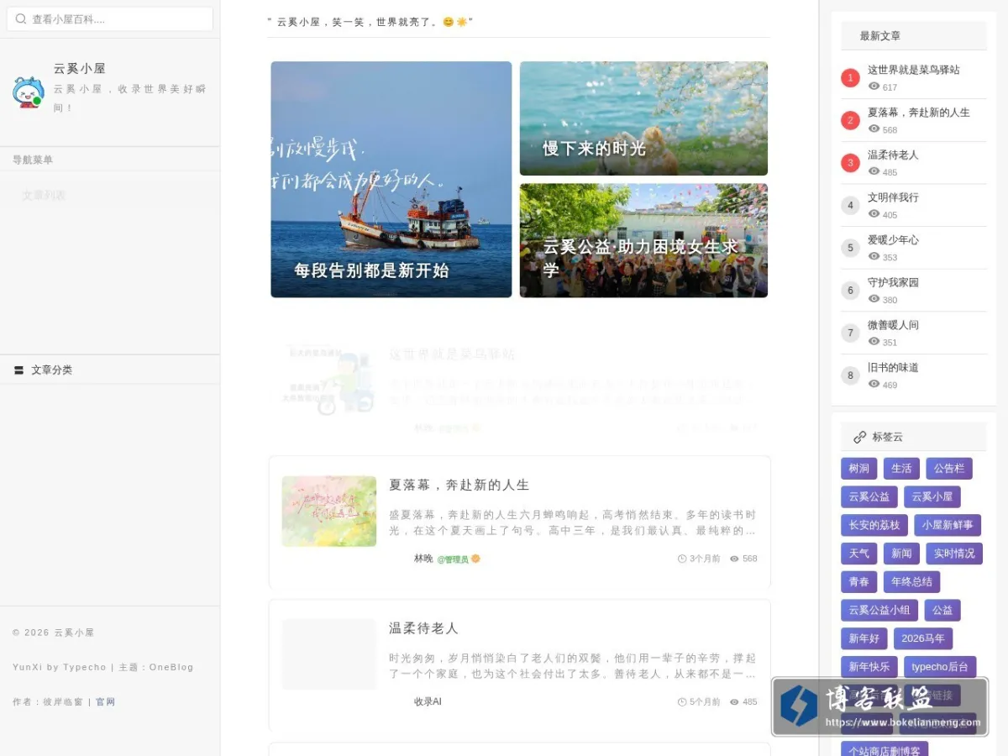The width and height of the screenshot is (1008, 756).
Task: Open the 官网 footer link
Action: click(x=105, y=701)
